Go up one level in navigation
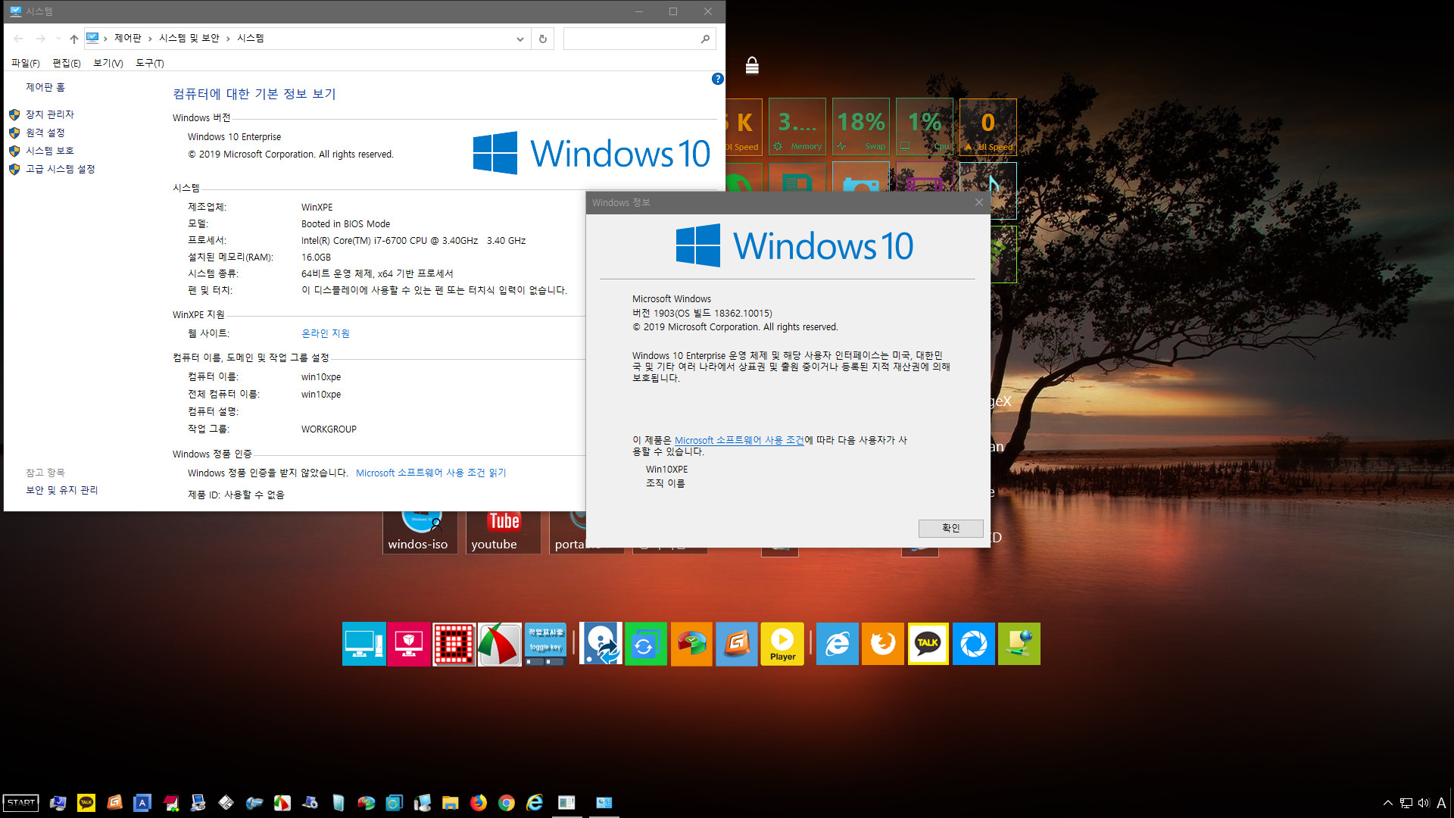The width and height of the screenshot is (1454, 818). (74, 39)
